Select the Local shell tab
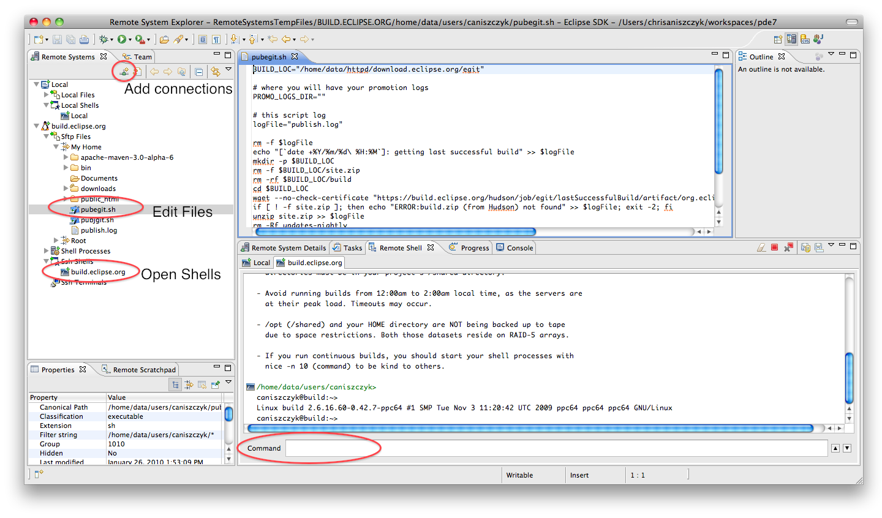This screenshot has height=518, width=882. [x=256, y=263]
